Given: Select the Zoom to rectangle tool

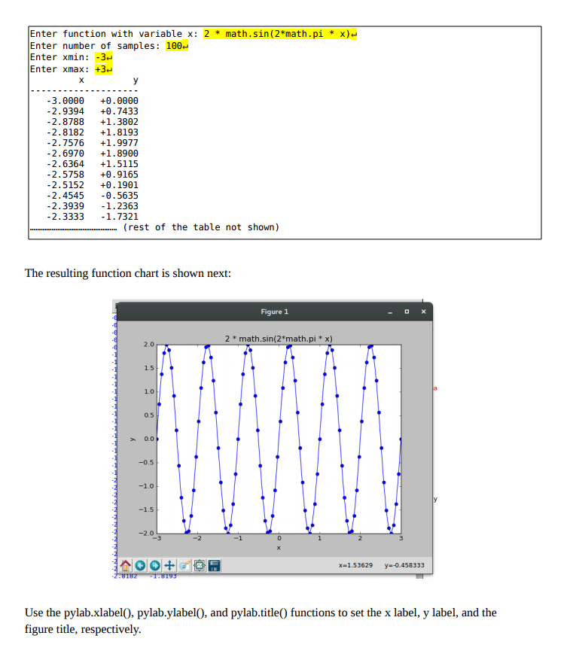Looking at the screenshot, I should click(185, 566).
